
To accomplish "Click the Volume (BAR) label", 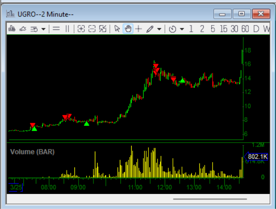I will [x=32, y=152].
